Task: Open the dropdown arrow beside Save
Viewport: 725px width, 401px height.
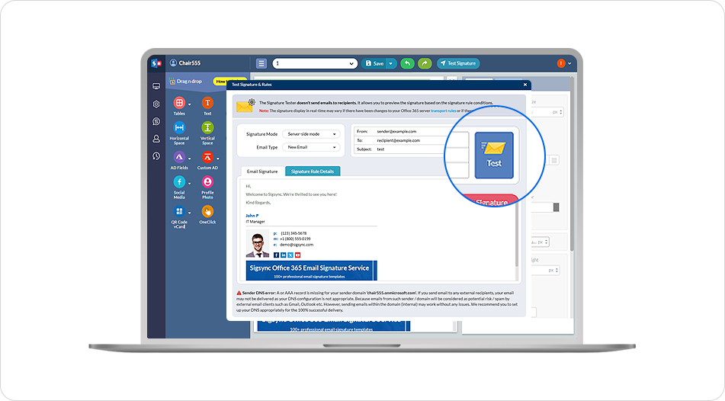Action: click(392, 63)
